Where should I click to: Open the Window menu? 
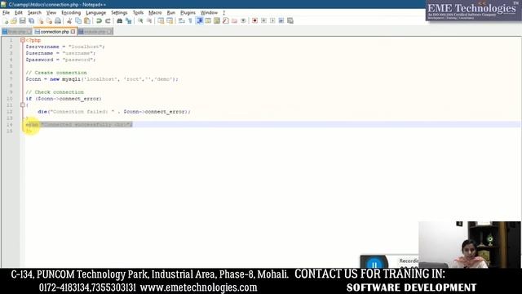209,13
